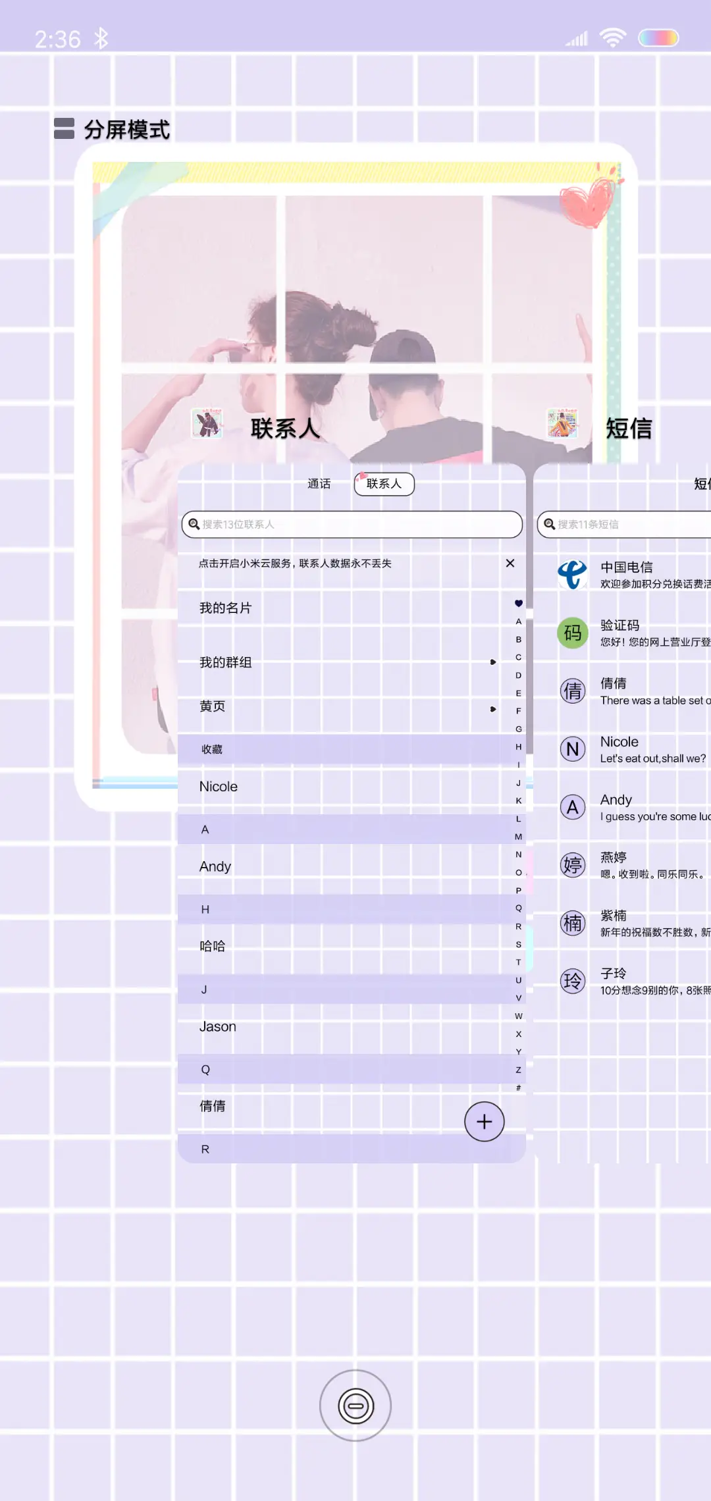Open 燕婷 message thread
This screenshot has height=1501, width=711.
click(623, 865)
